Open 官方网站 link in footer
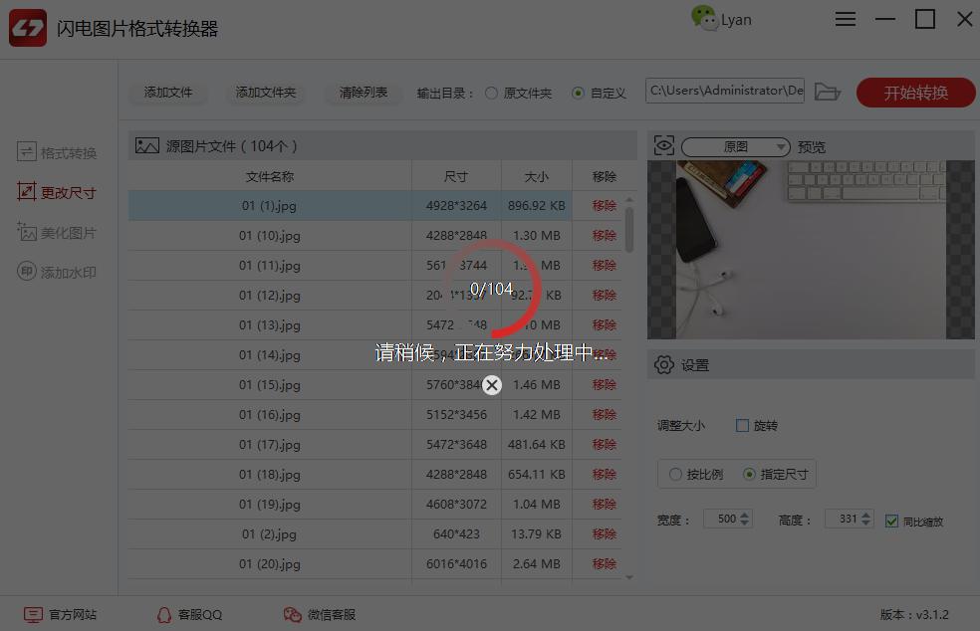 (x=62, y=615)
